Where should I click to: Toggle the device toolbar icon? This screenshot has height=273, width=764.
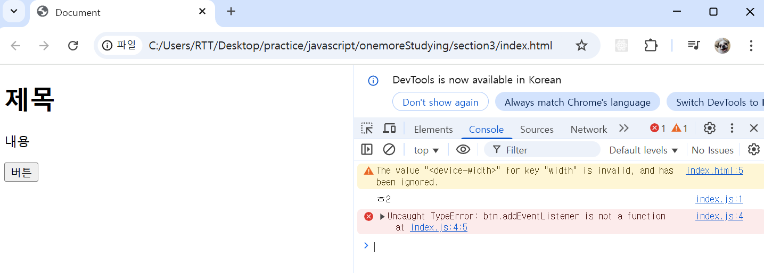tap(390, 128)
